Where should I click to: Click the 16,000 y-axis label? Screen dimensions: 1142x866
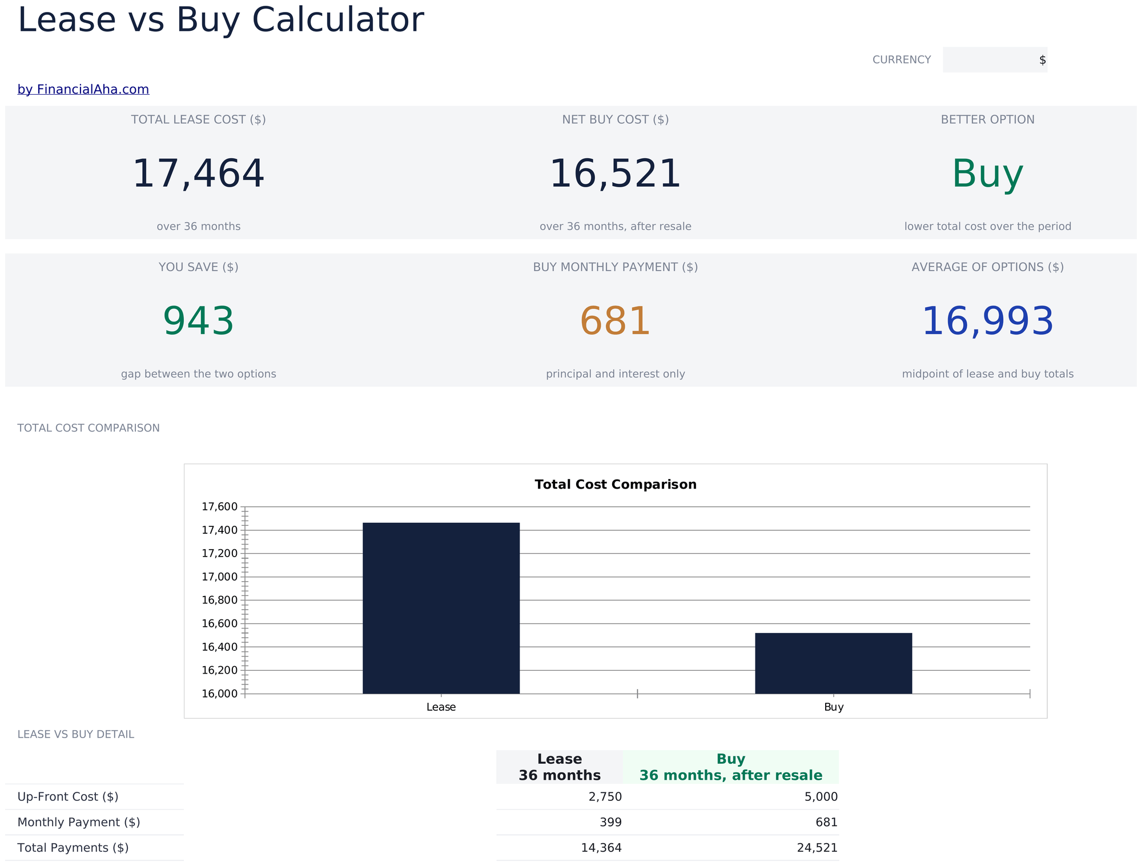(219, 694)
